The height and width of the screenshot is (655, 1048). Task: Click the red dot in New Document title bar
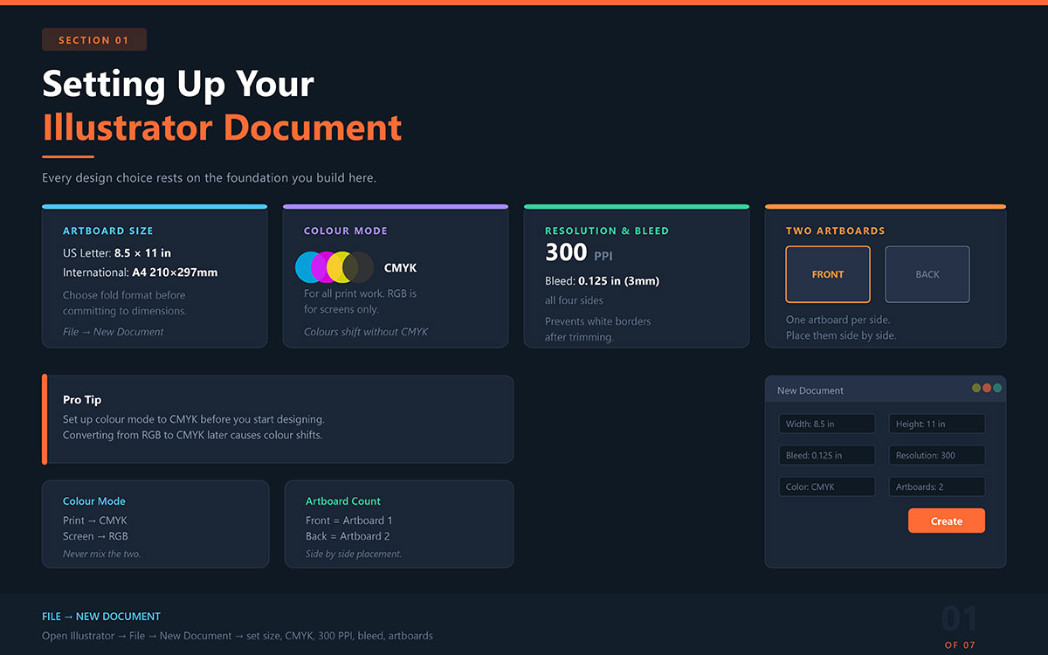click(x=987, y=388)
